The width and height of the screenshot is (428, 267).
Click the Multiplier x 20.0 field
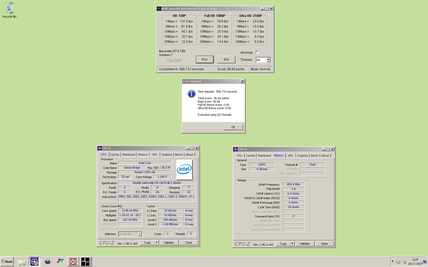click(x=130, y=215)
